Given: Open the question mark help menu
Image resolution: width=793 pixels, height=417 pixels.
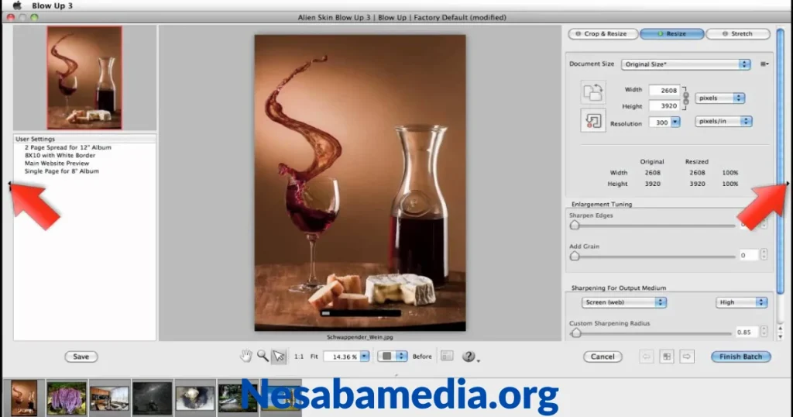Looking at the screenshot, I should click(x=470, y=357).
